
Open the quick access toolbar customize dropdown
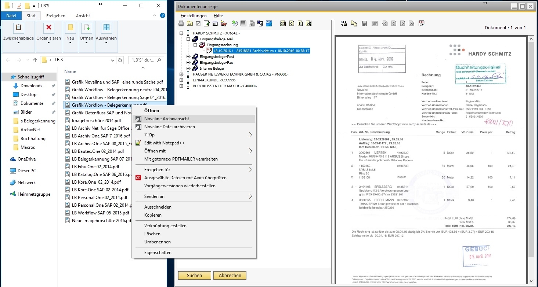34,6
